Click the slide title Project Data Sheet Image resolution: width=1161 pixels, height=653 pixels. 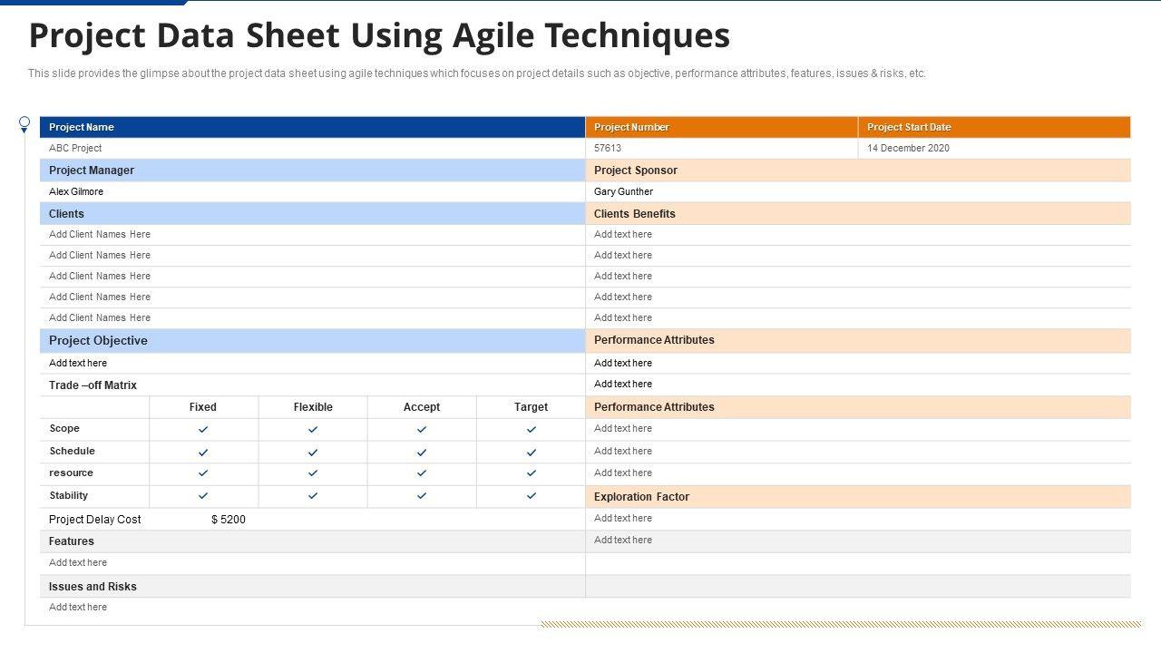point(379,35)
